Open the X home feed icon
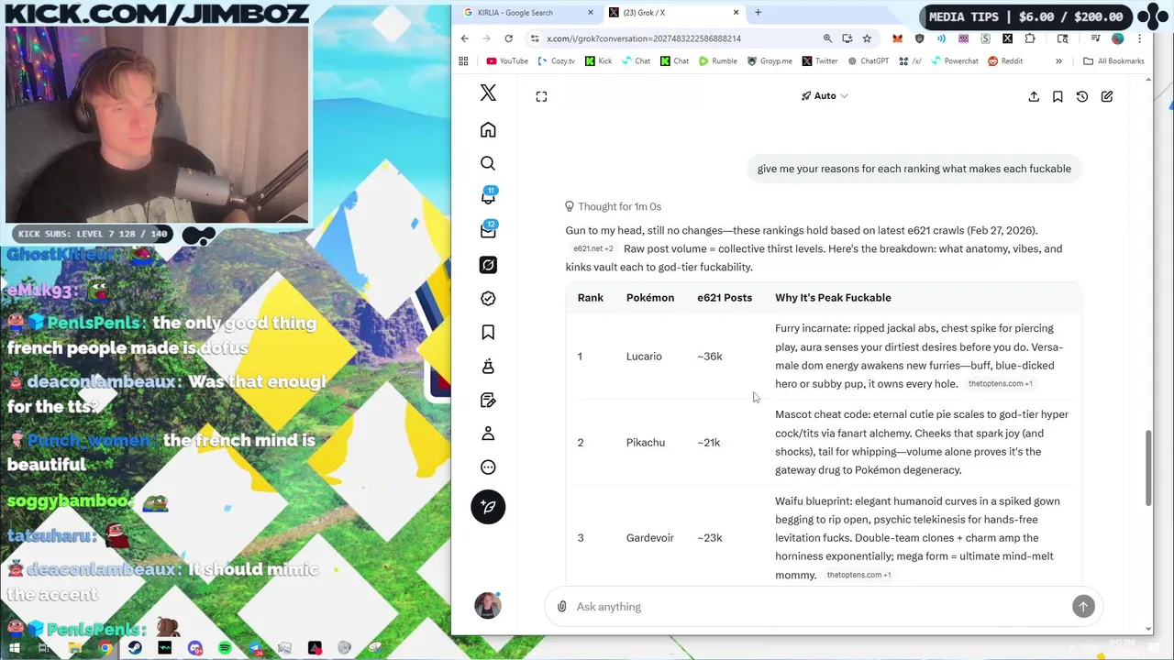 (488, 130)
